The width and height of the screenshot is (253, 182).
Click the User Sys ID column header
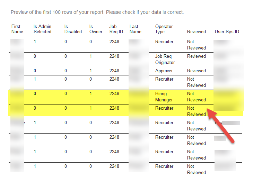click(227, 31)
